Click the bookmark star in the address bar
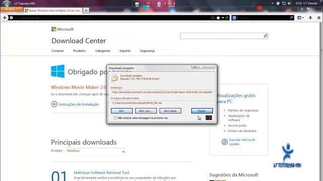The height and width of the screenshot is (181, 323). (x=218, y=18)
